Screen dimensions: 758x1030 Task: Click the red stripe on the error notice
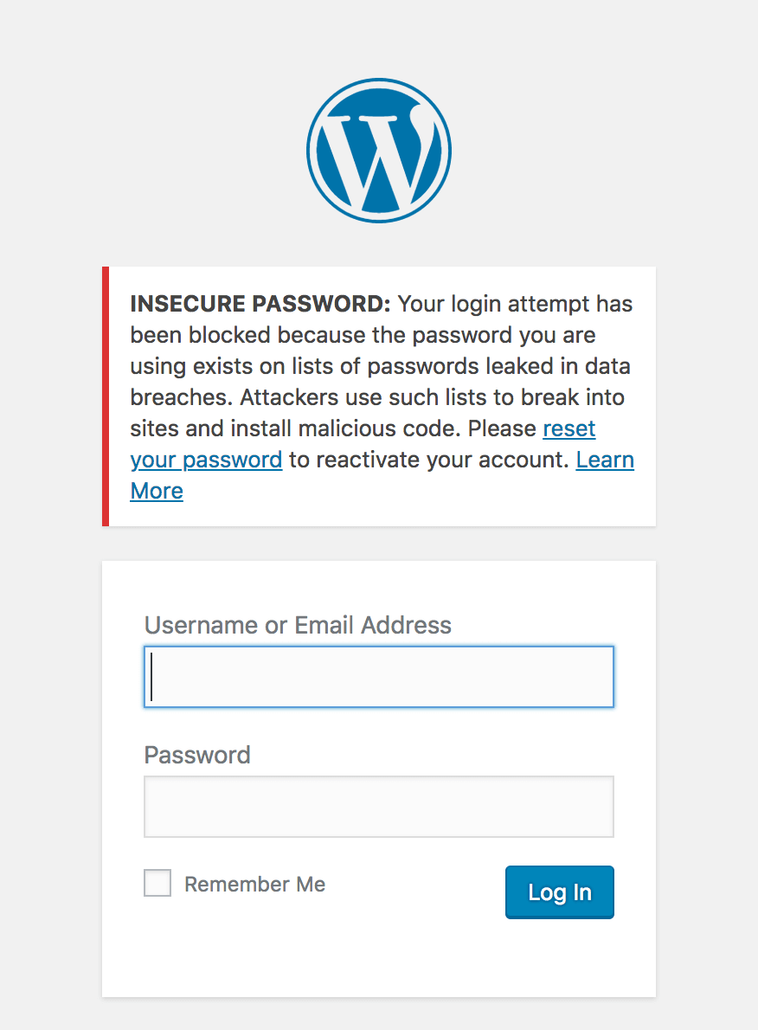[x=106, y=396]
